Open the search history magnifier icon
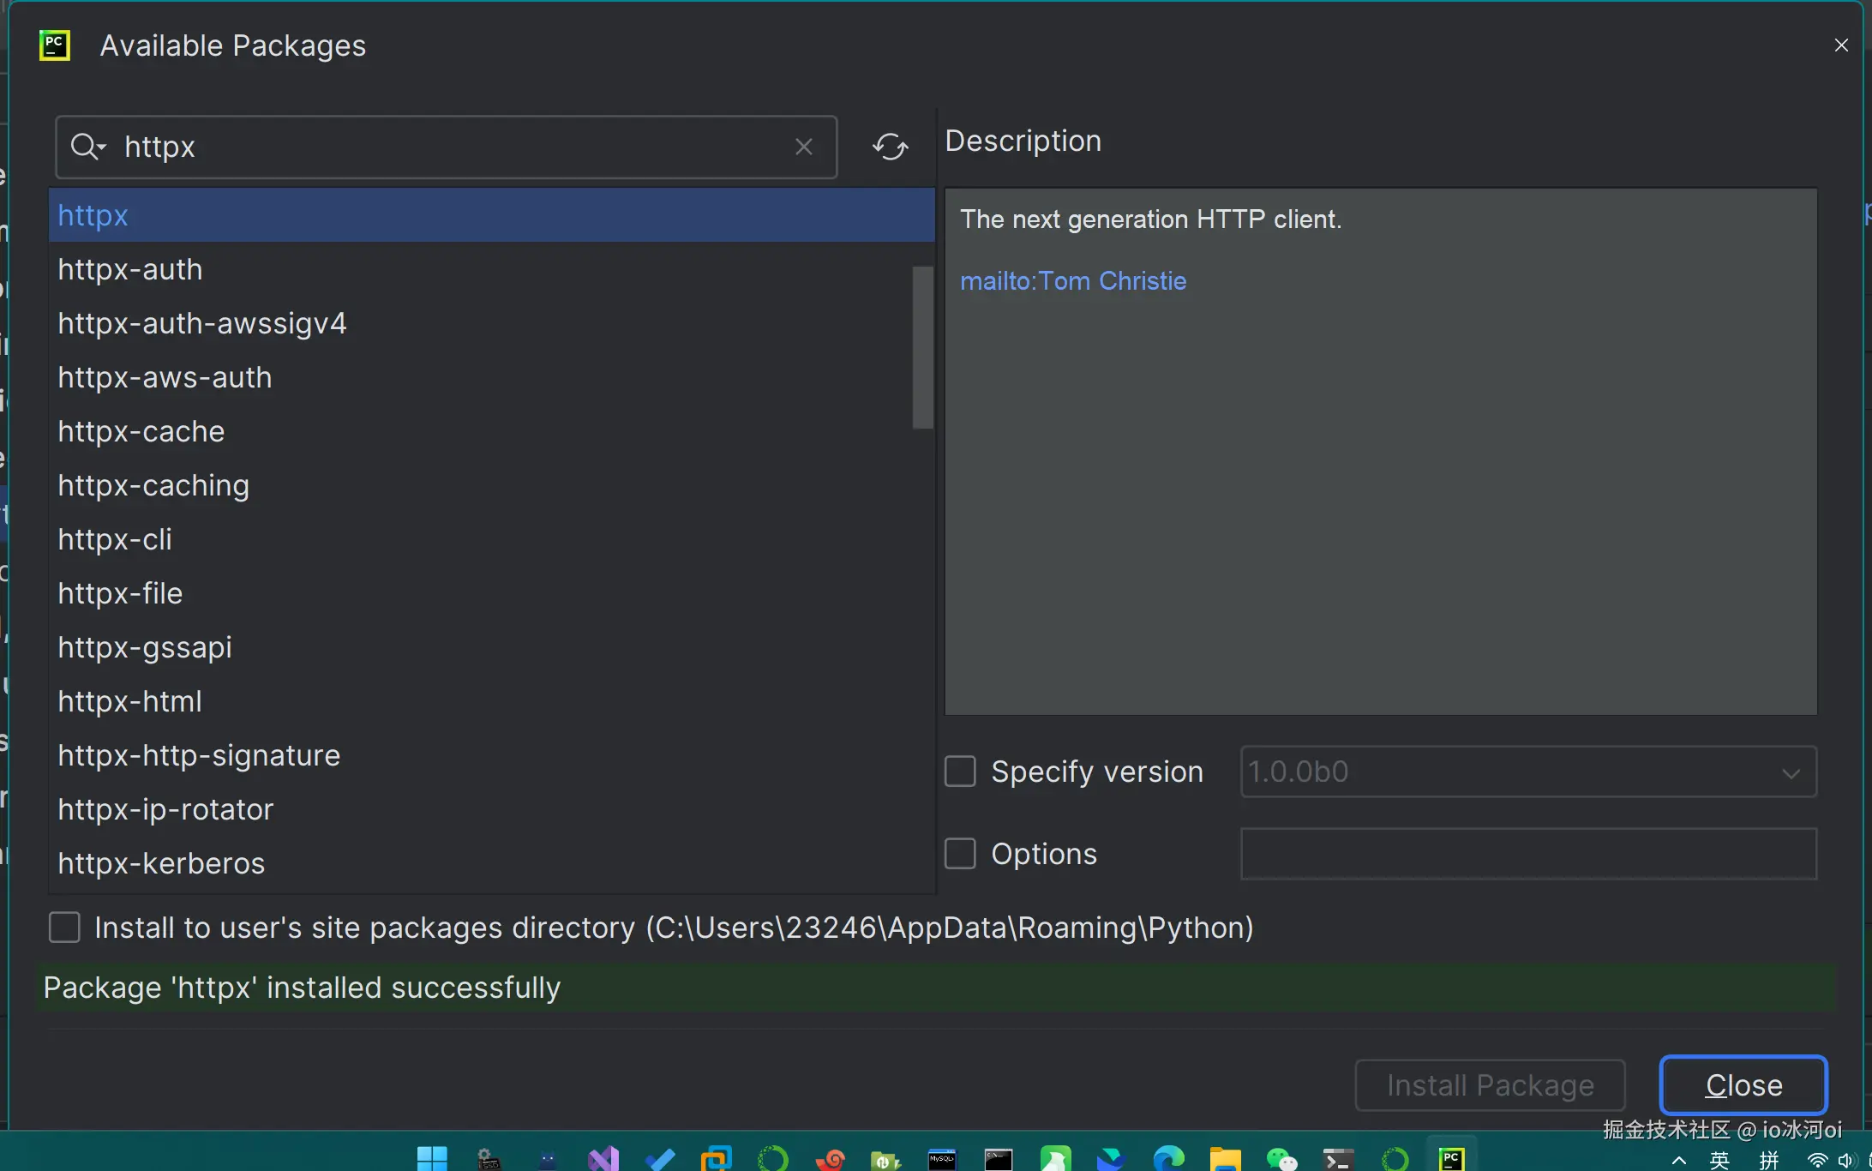The image size is (1872, 1171). pyautogui.click(x=87, y=147)
